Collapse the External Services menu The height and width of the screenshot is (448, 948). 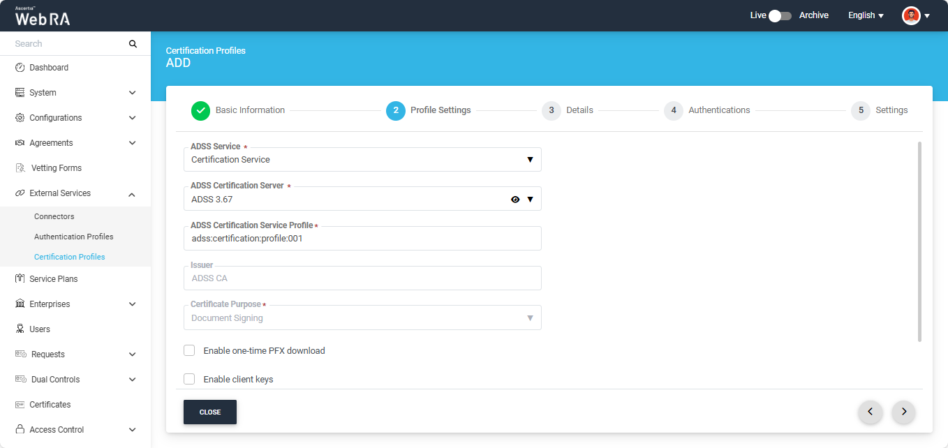[132, 194]
